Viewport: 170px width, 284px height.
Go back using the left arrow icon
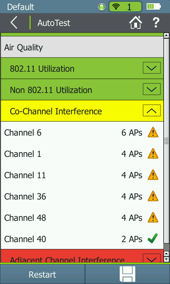[14, 23]
